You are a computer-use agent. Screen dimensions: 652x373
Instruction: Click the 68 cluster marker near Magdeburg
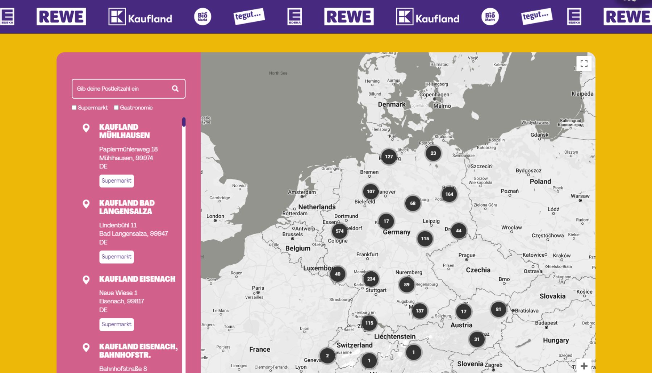tap(413, 203)
